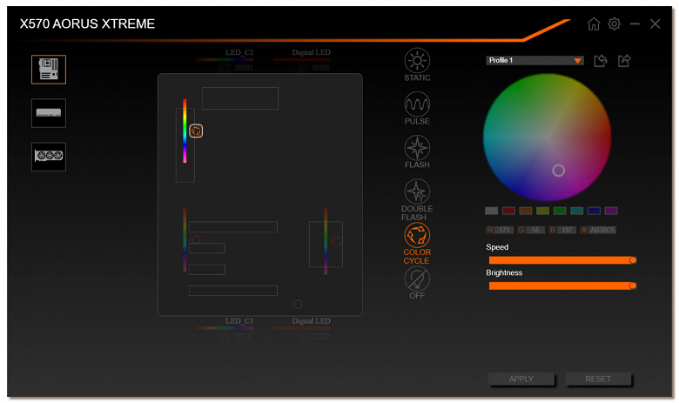This screenshot has width=679, height=403.
Task: Click the LED_C2 header label
Action: (x=239, y=52)
